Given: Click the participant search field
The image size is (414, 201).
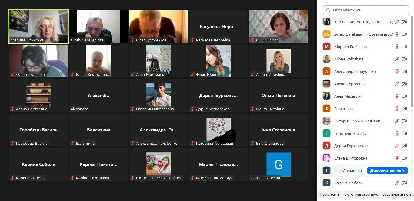Looking at the screenshot, I should coord(366,10).
